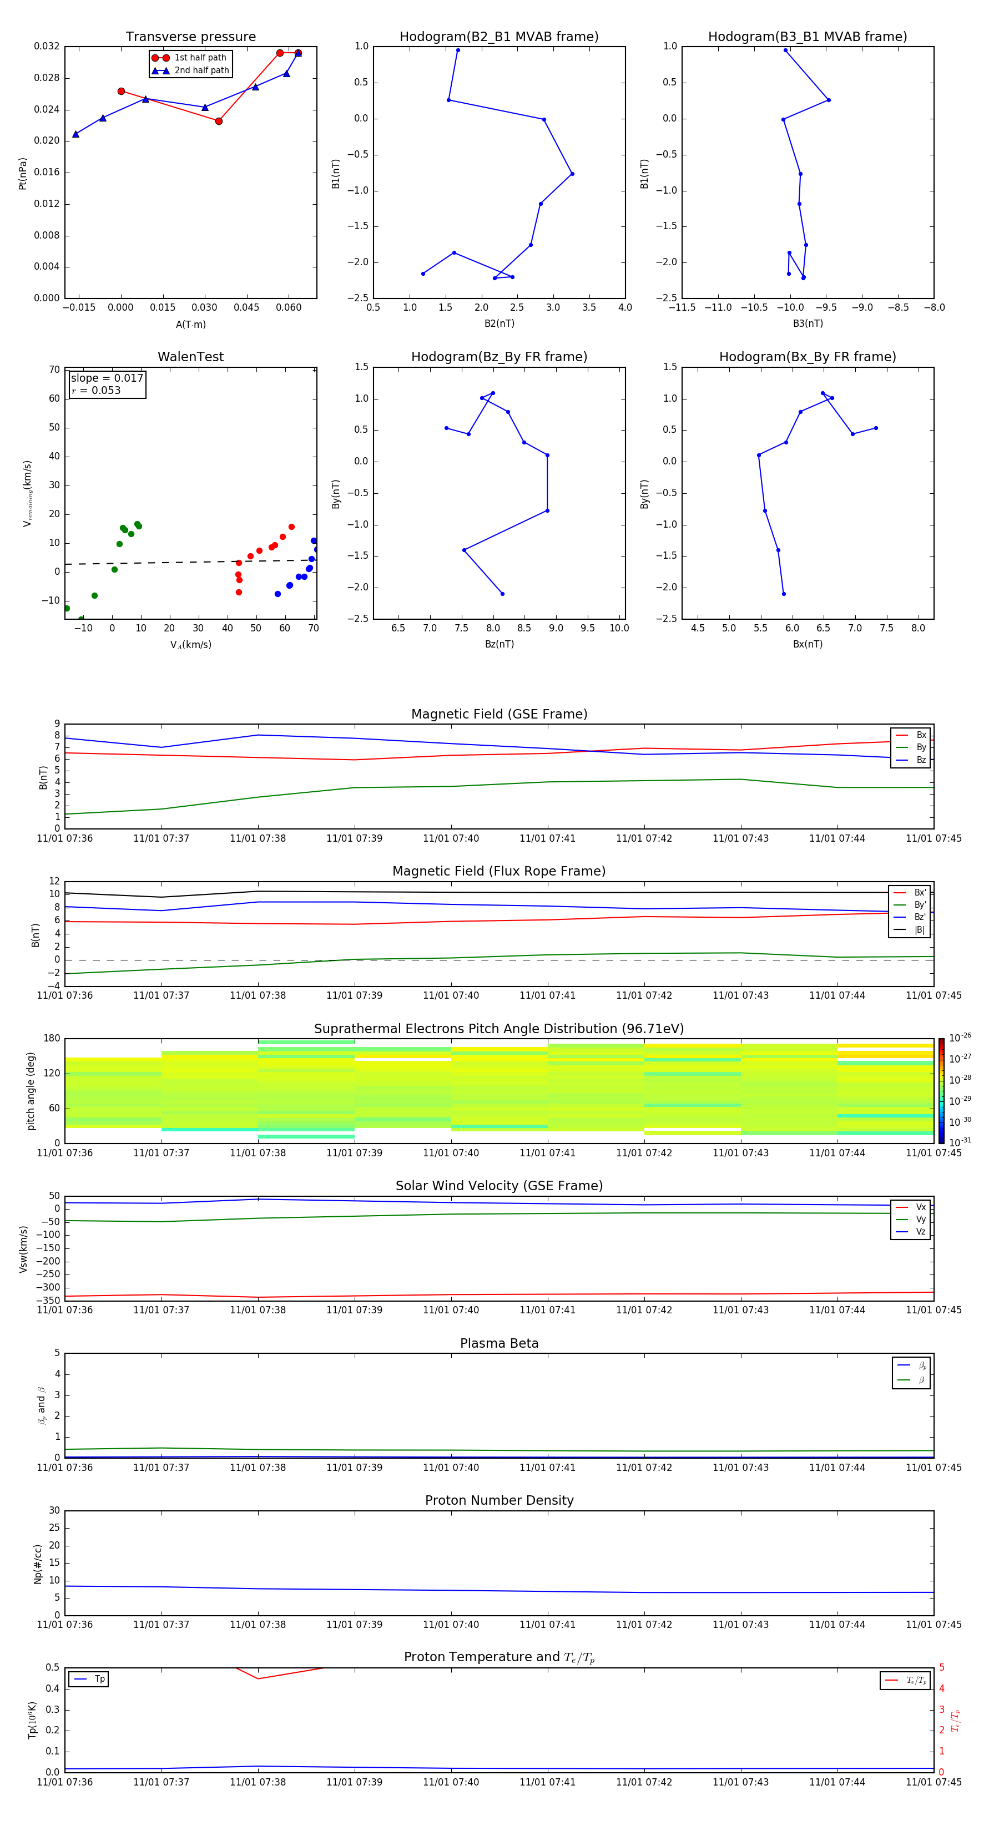Viewport: 999px width, 1831px height.
Task: Click the dashed fit line in WalenTest plot
Action: pyautogui.click(x=190, y=562)
